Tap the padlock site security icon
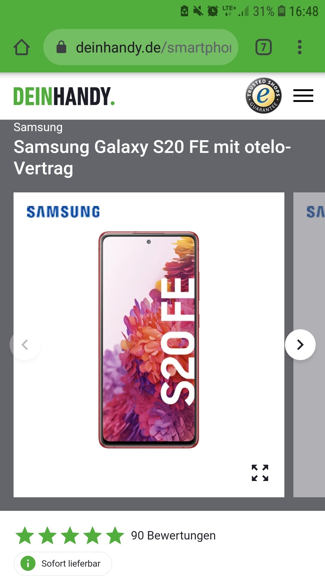This screenshot has width=325, height=579. point(61,47)
